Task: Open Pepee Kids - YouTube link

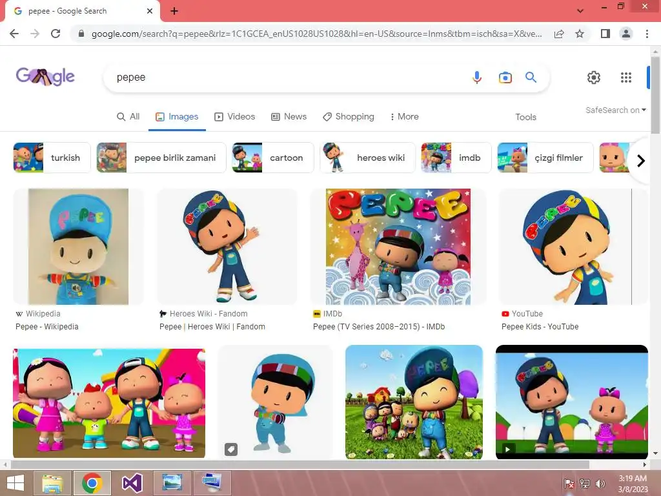Action: coord(540,326)
